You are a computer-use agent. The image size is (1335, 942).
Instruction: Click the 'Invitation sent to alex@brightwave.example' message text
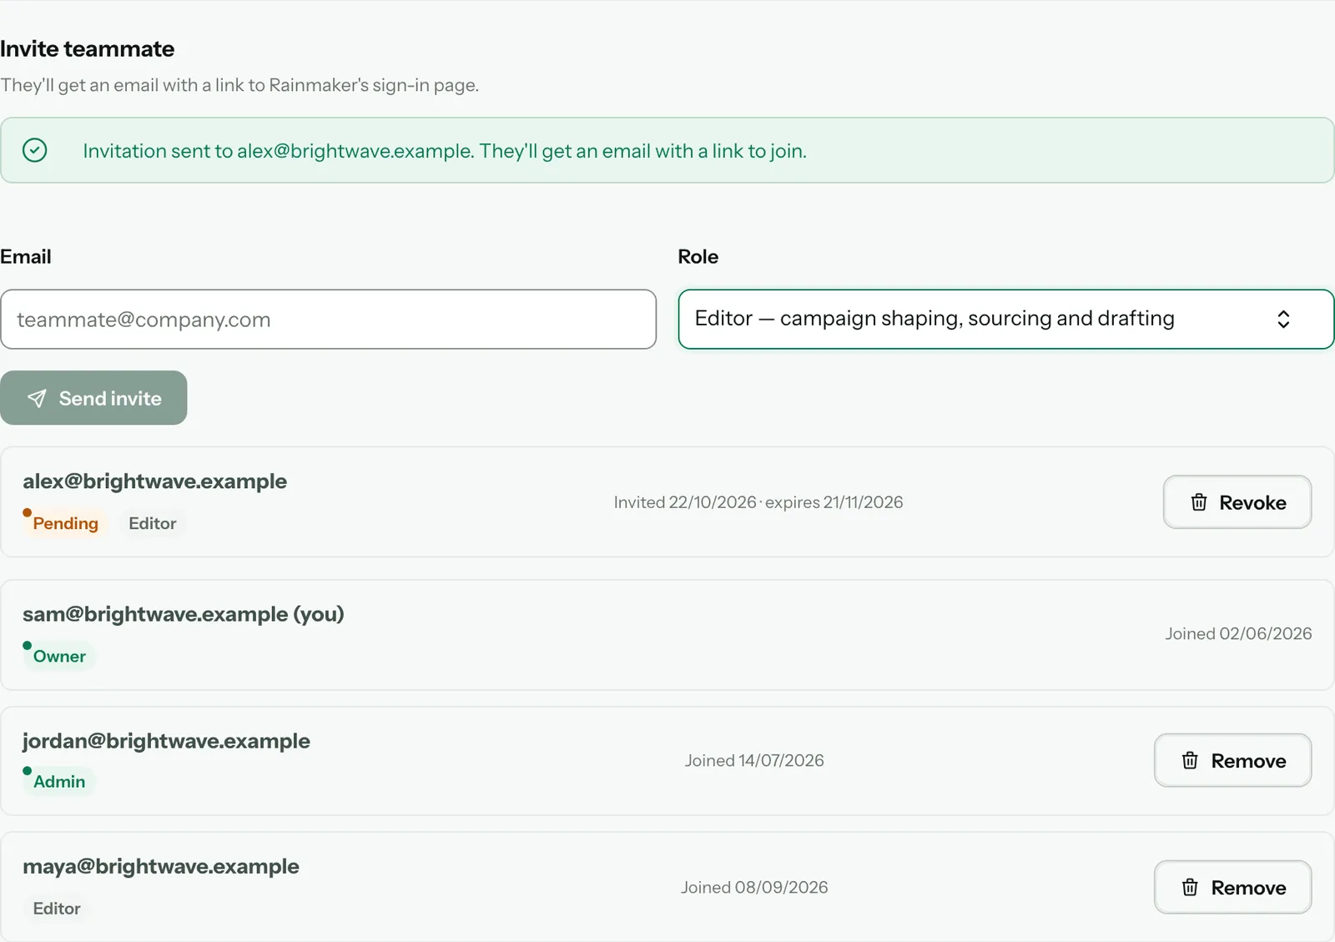pyautogui.click(x=445, y=151)
